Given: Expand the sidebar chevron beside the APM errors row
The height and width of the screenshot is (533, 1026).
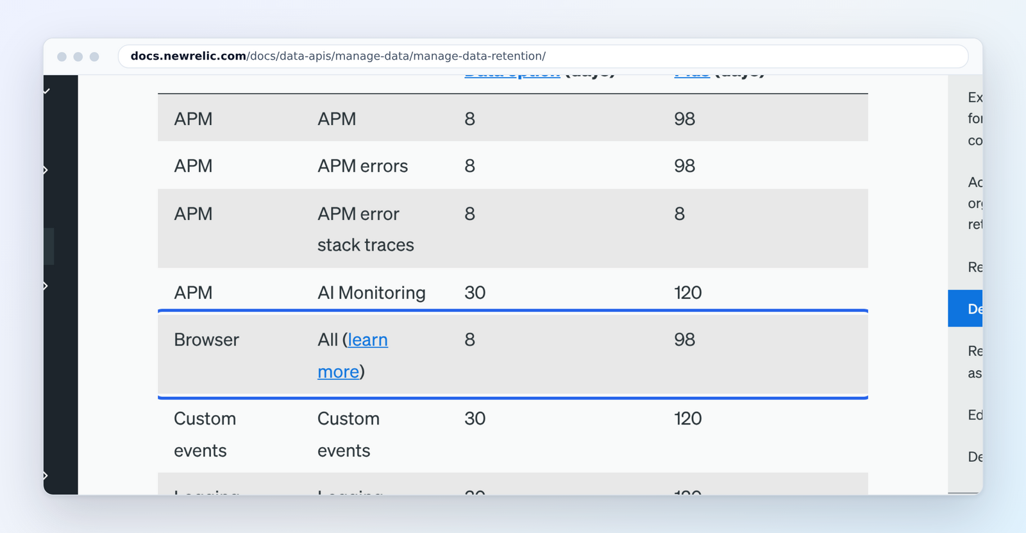Looking at the screenshot, I should point(46,170).
